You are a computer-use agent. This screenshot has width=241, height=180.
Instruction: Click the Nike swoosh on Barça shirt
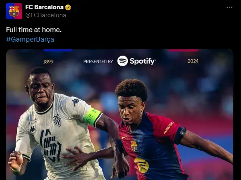point(124,138)
